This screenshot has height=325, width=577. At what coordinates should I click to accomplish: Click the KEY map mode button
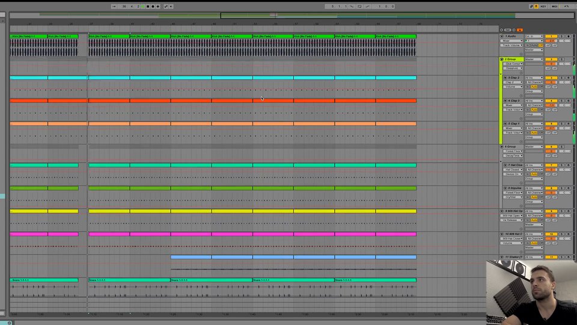tap(543, 6)
